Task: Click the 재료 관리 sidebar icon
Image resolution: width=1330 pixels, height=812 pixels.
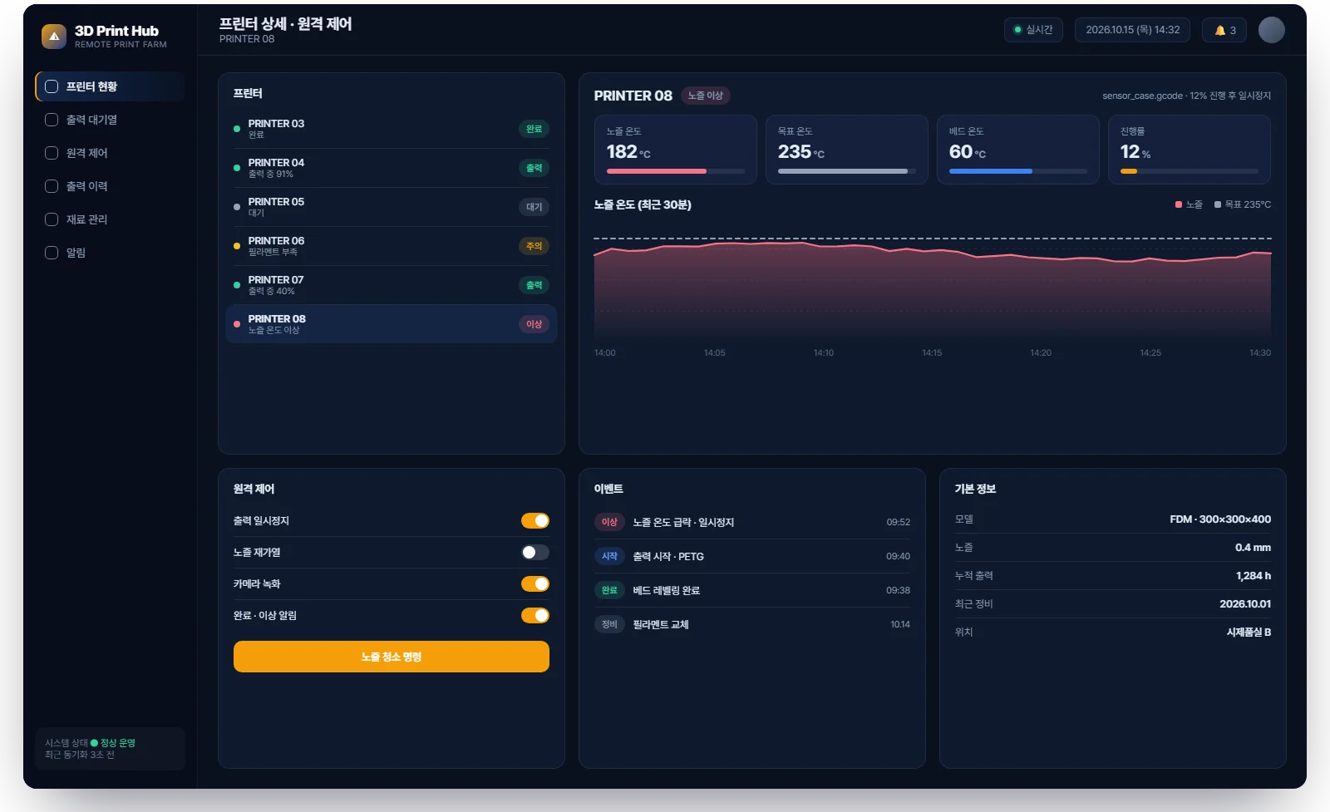Action: 52,219
